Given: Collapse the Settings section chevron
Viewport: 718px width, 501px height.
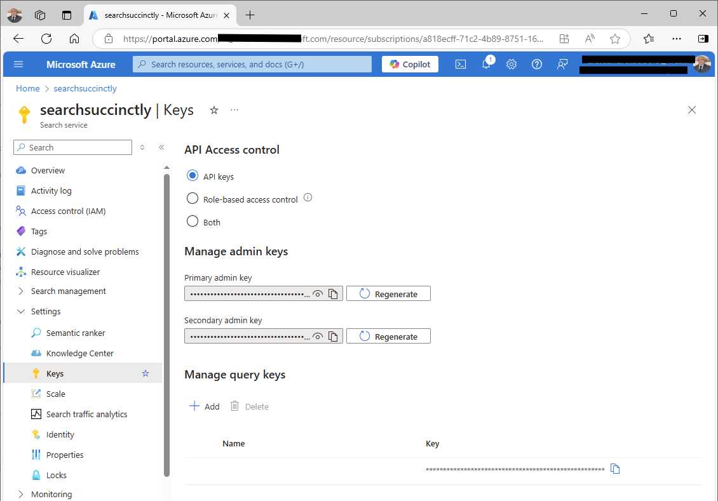Looking at the screenshot, I should [x=22, y=311].
